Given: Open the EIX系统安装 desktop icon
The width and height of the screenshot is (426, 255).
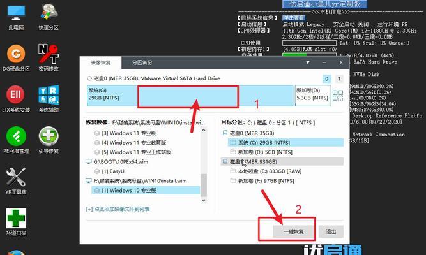Looking at the screenshot, I should (x=16, y=99).
